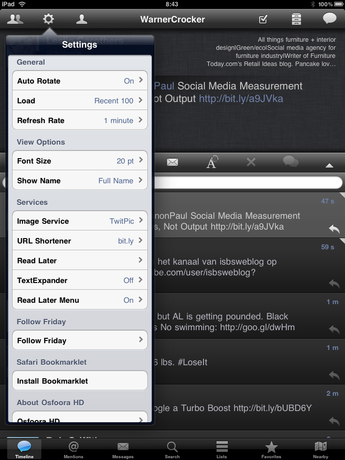
Task: Open the Read Later row
Action: pos(80,260)
